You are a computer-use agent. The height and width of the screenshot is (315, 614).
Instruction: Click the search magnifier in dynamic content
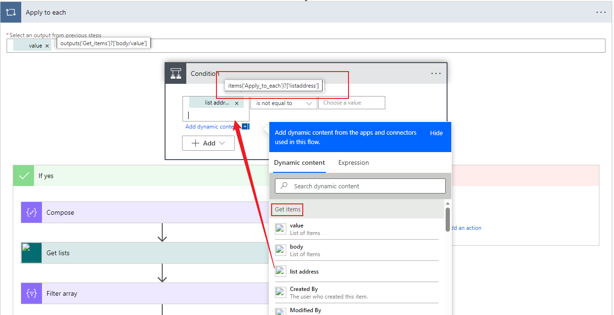click(x=283, y=186)
